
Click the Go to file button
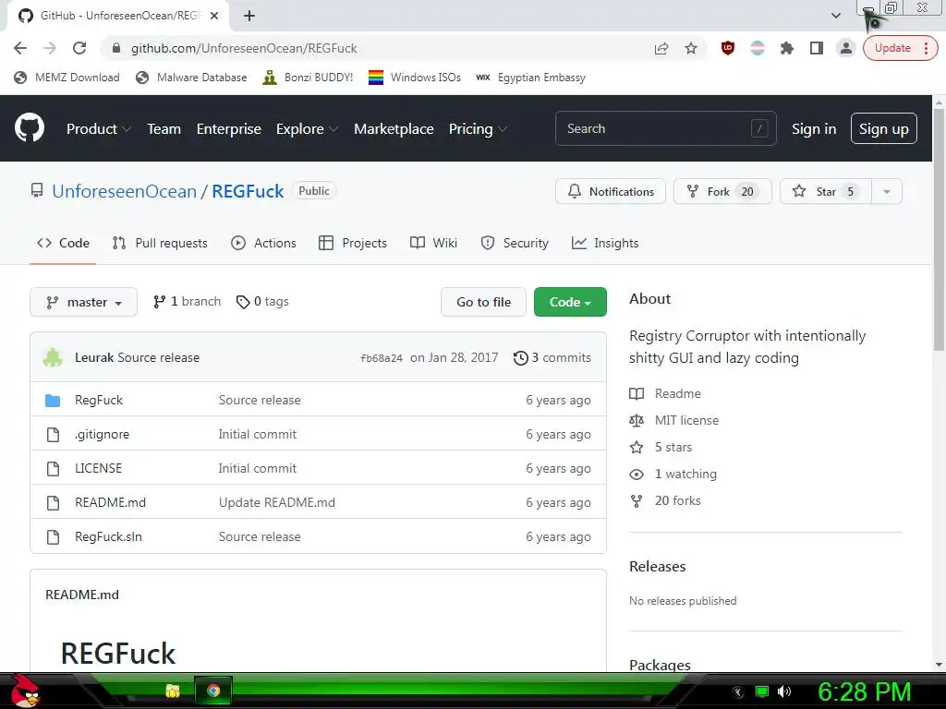pos(483,302)
